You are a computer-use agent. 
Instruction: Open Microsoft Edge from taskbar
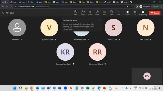click(x=99, y=88)
